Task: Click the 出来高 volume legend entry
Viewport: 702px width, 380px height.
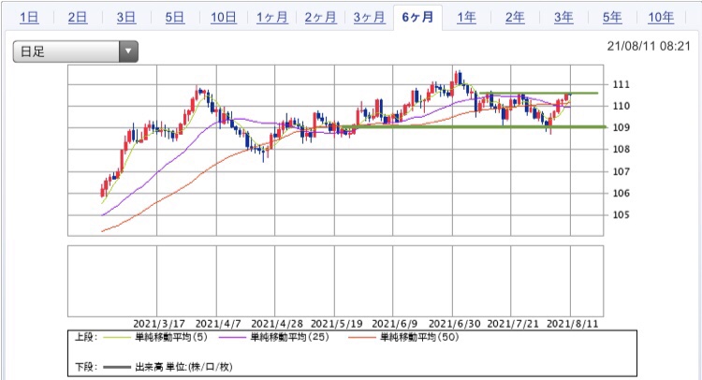Action: (x=183, y=367)
